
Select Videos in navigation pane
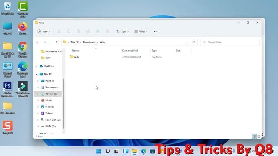tap(47, 114)
